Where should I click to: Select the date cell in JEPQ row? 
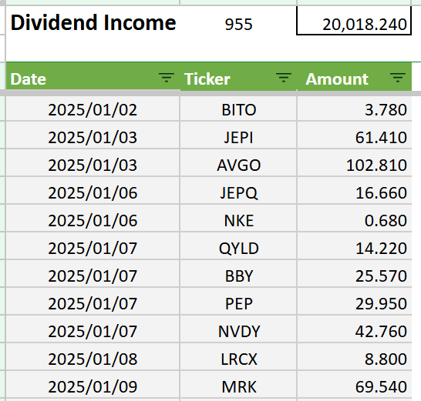[x=93, y=190]
